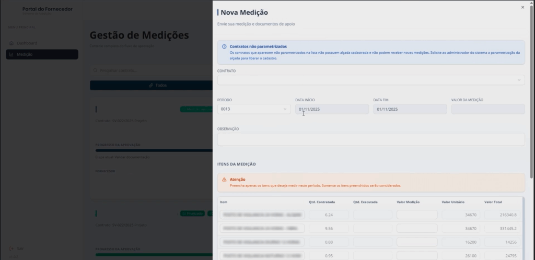Open the Contrato dropdown
The image size is (535, 260).
(x=371, y=80)
